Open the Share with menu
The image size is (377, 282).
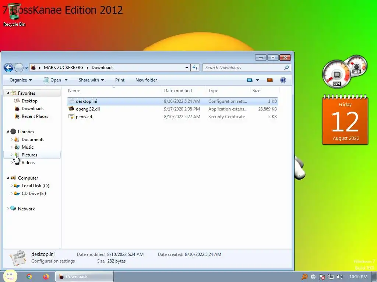[x=91, y=80]
